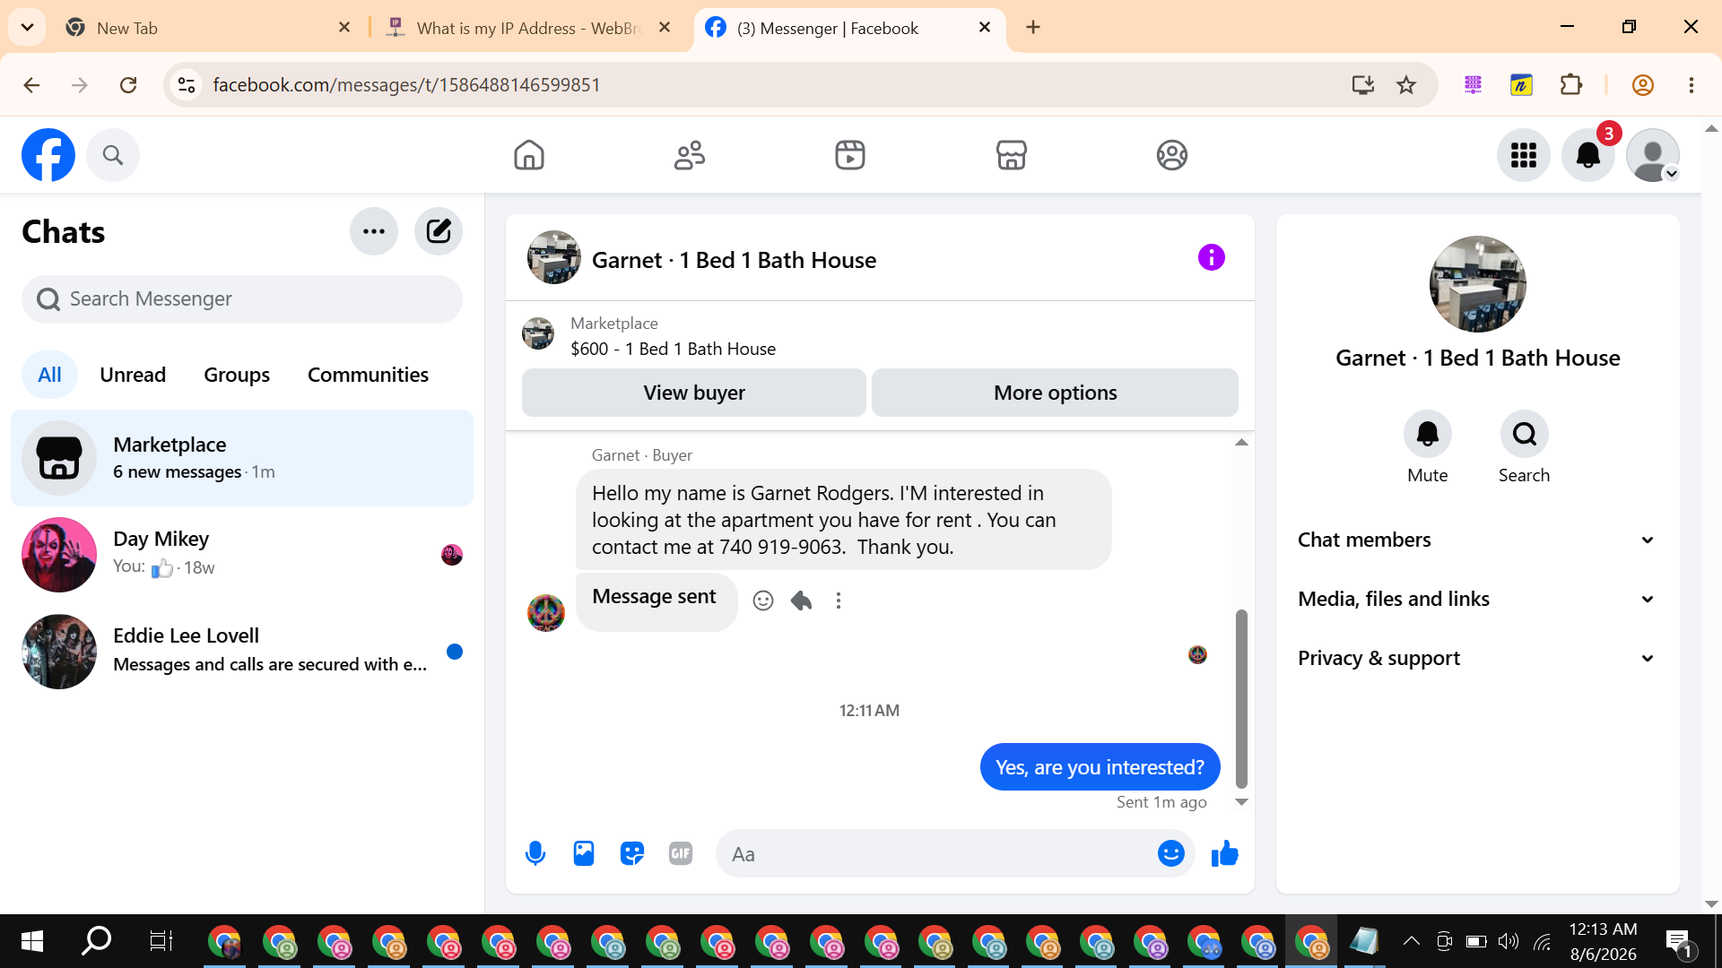1722x968 pixels.
Task: Open the Marketplace storefront icon in navigation
Action: (x=1012, y=155)
